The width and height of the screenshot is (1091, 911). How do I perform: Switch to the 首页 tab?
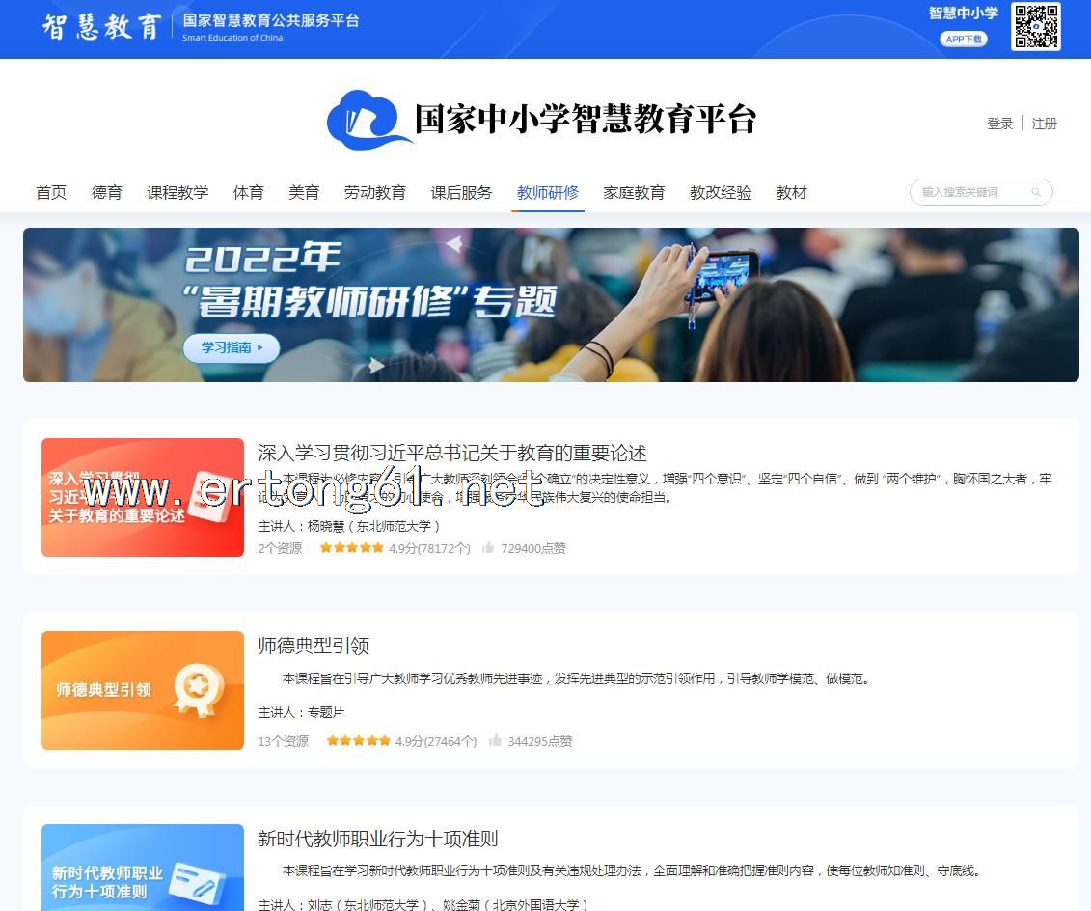point(51,192)
